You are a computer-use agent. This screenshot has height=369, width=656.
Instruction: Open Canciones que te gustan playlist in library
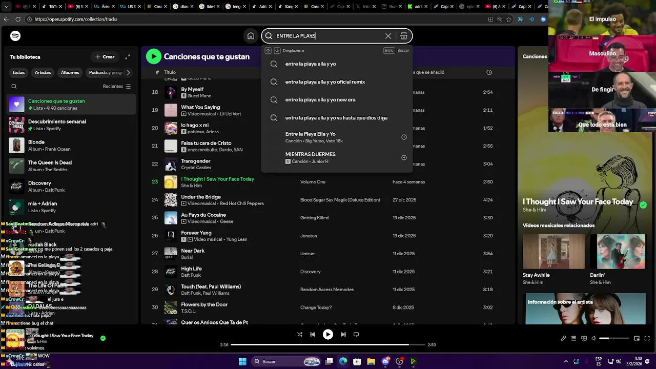[72, 105]
